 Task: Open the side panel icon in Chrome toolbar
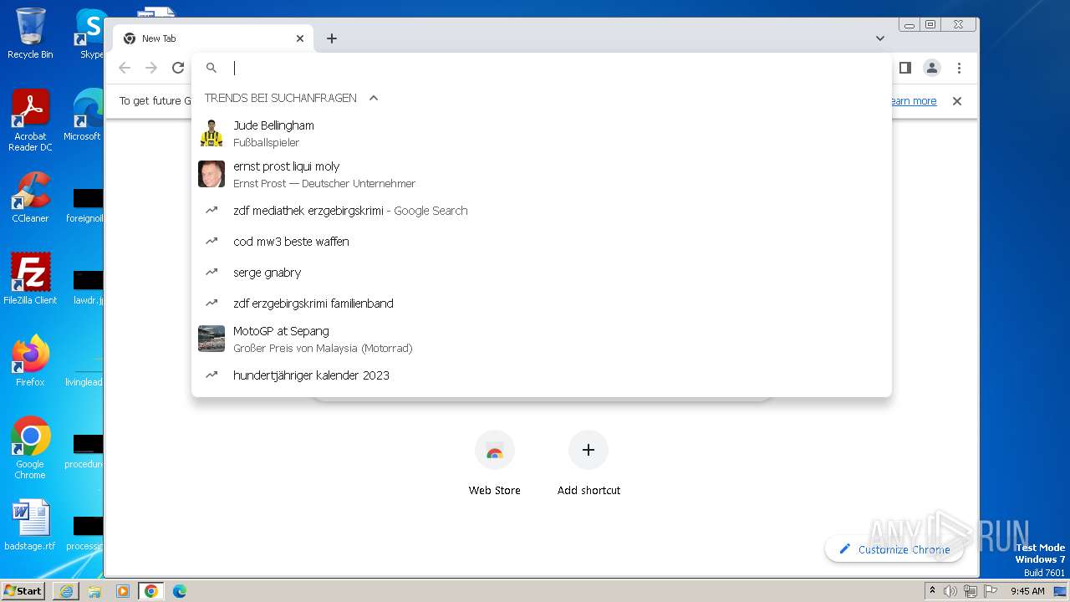coord(904,68)
